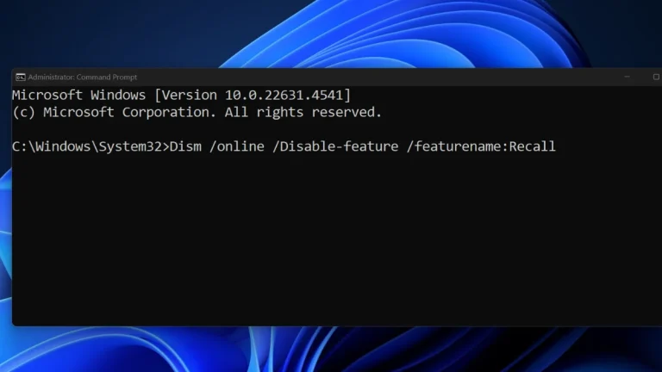Viewport: 662px width, 372px height.
Task: Click the All rights reserved text
Action: tap(303, 112)
